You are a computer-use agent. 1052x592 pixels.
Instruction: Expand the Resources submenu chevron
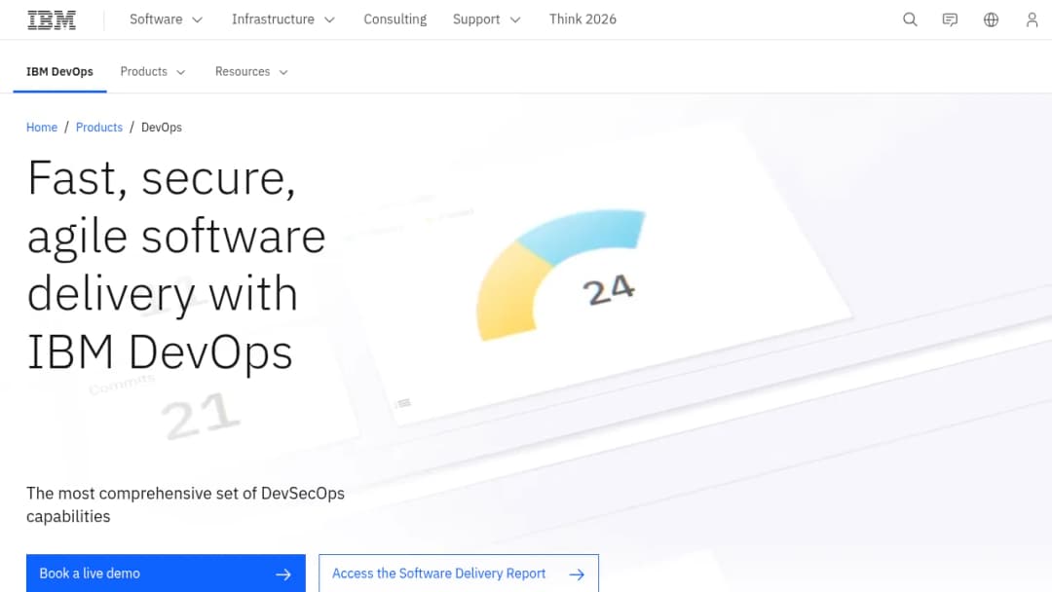[283, 72]
